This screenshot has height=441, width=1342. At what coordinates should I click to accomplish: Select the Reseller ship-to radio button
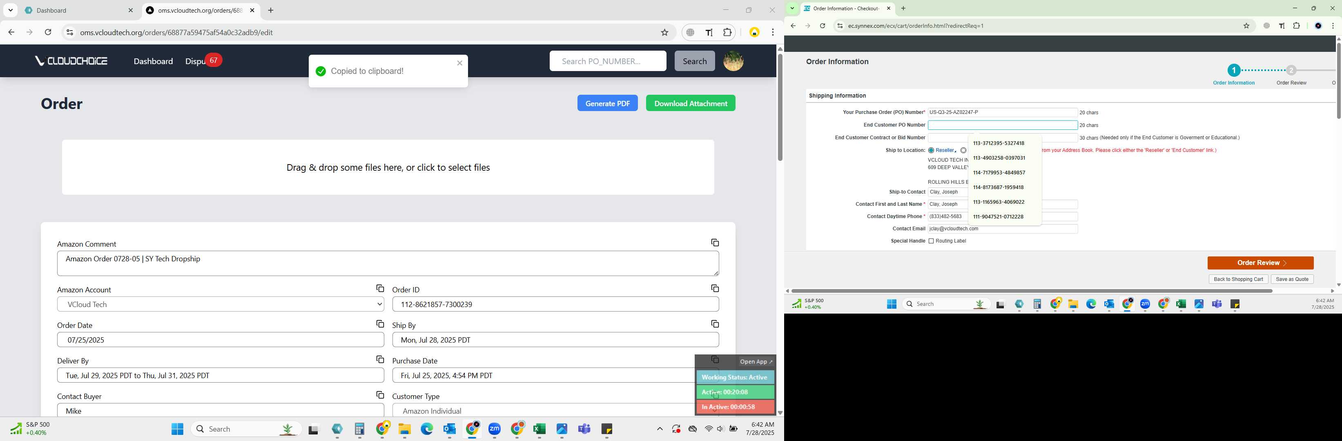click(931, 151)
